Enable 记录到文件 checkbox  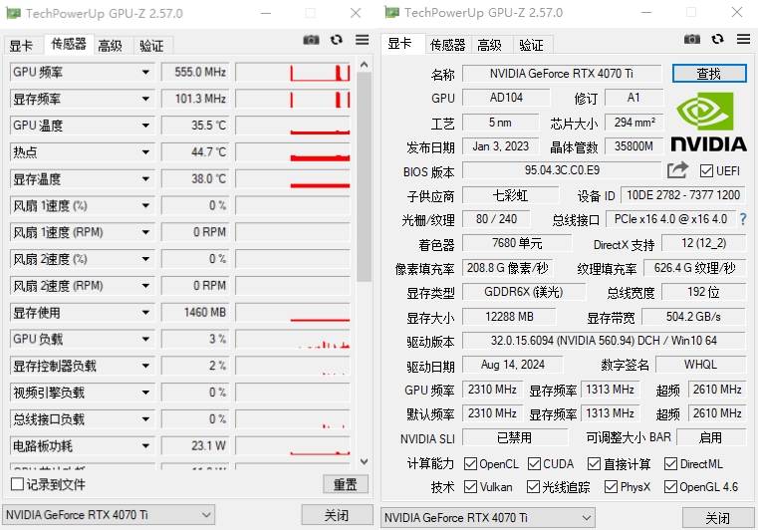click(17, 484)
